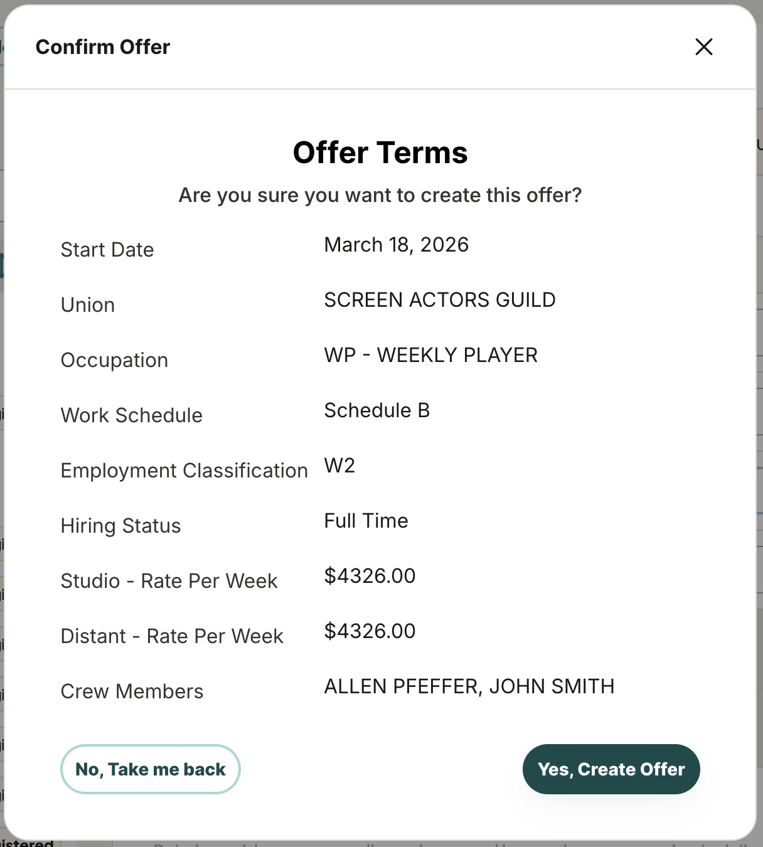Click the Studio rate $4326.00 amount
Image resolution: width=763 pixels, height=847 pixels.
pos(370,576)
